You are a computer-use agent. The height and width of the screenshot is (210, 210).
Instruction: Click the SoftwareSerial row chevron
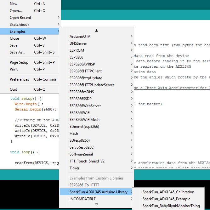[132, 154]
